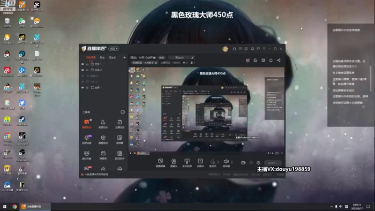Expand the toolbox more-options circle button
This screenshot has width=375, height=211.
[122, 112]
